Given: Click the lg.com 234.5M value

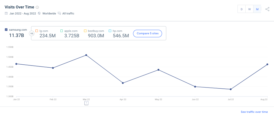Looking at the screenshot, I should [x=47, y=36].
